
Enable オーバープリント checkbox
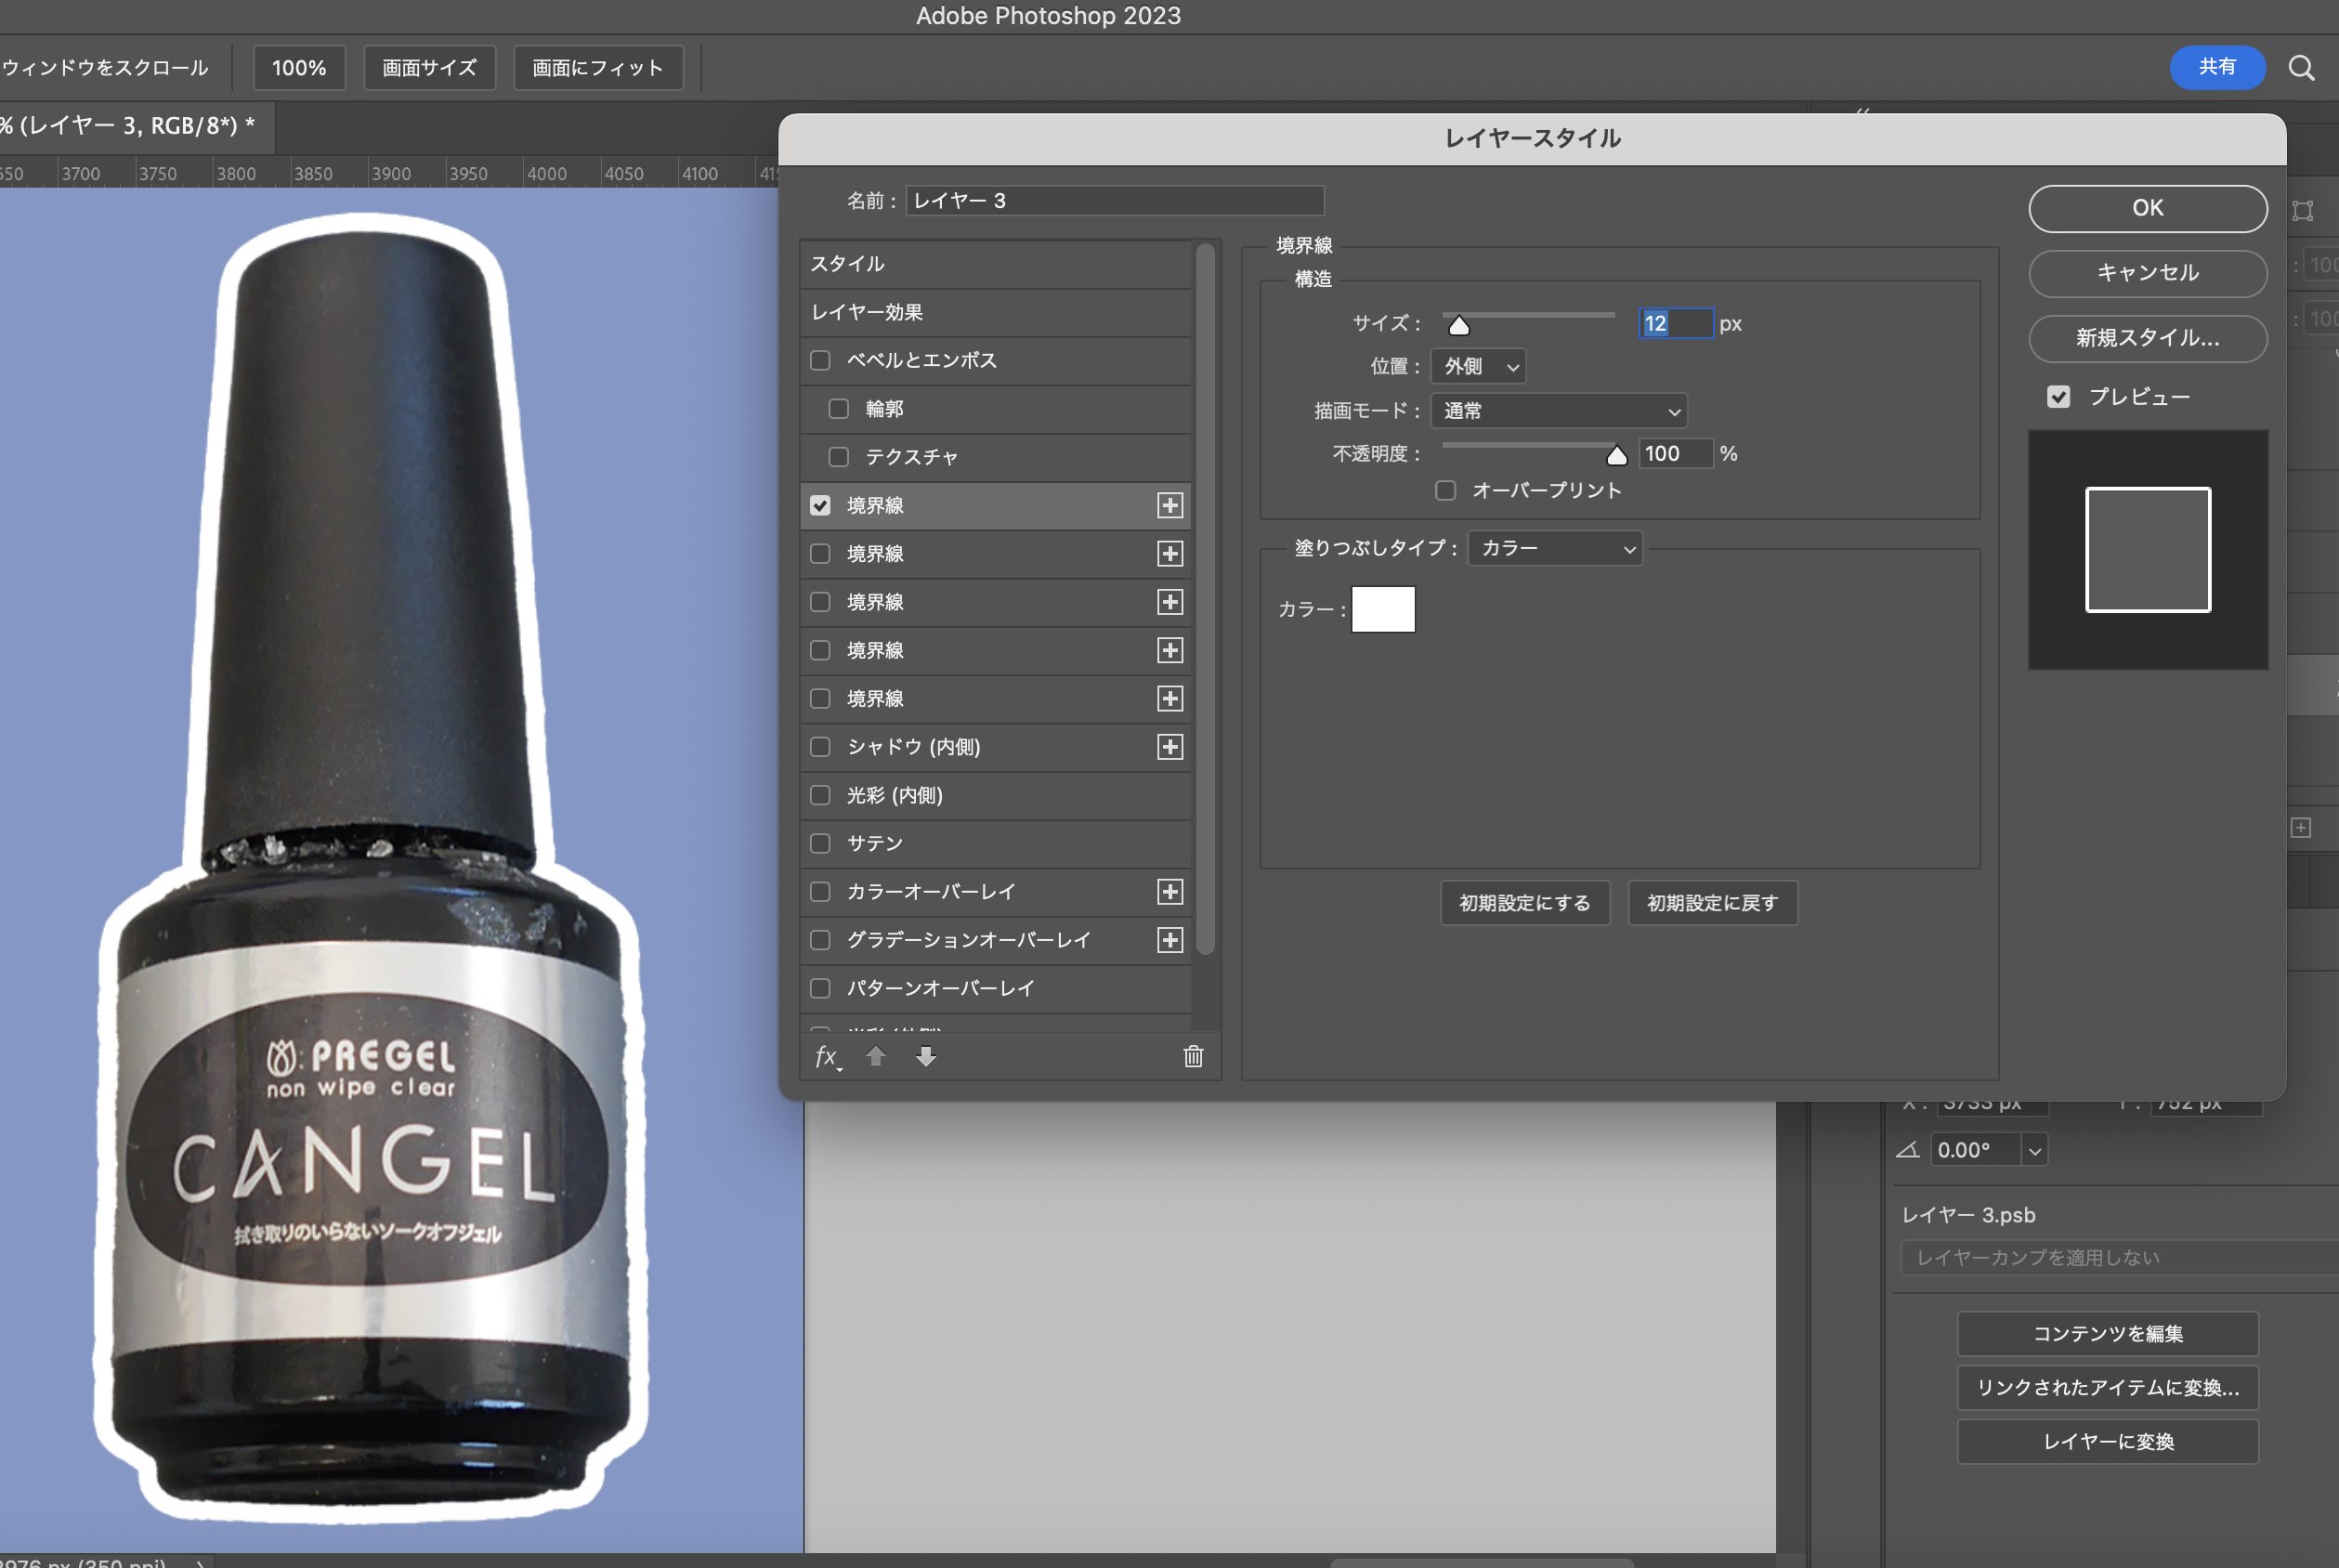pos(1445,490)
